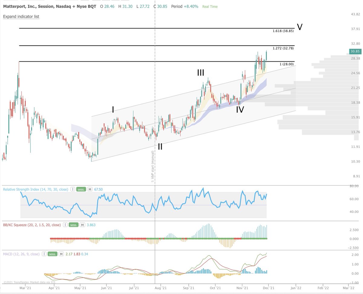Select the wave III annotation label
The width and height of the screenshot is (363, 294).
201,73
